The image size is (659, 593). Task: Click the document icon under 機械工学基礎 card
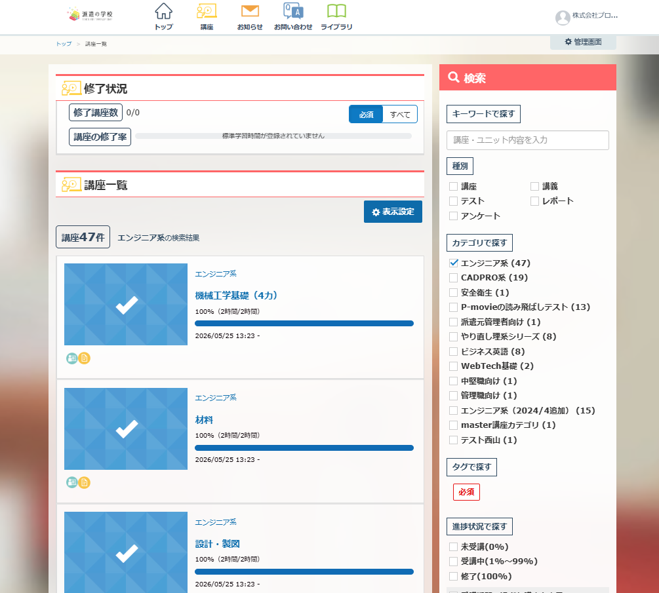coord(85,358)
